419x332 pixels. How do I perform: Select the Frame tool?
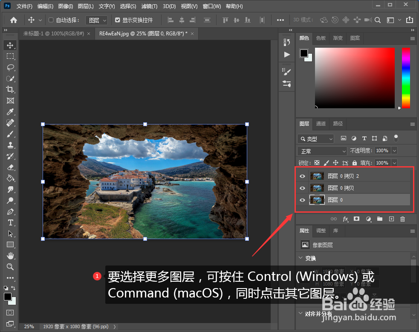[10, 101]
